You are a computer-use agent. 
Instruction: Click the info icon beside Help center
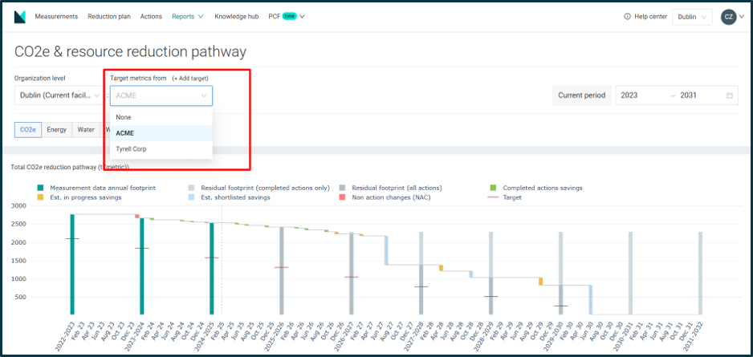[x=627, y=16]
